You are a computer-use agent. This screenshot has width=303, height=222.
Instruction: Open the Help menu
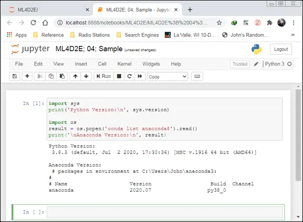(x=176, y=64)
